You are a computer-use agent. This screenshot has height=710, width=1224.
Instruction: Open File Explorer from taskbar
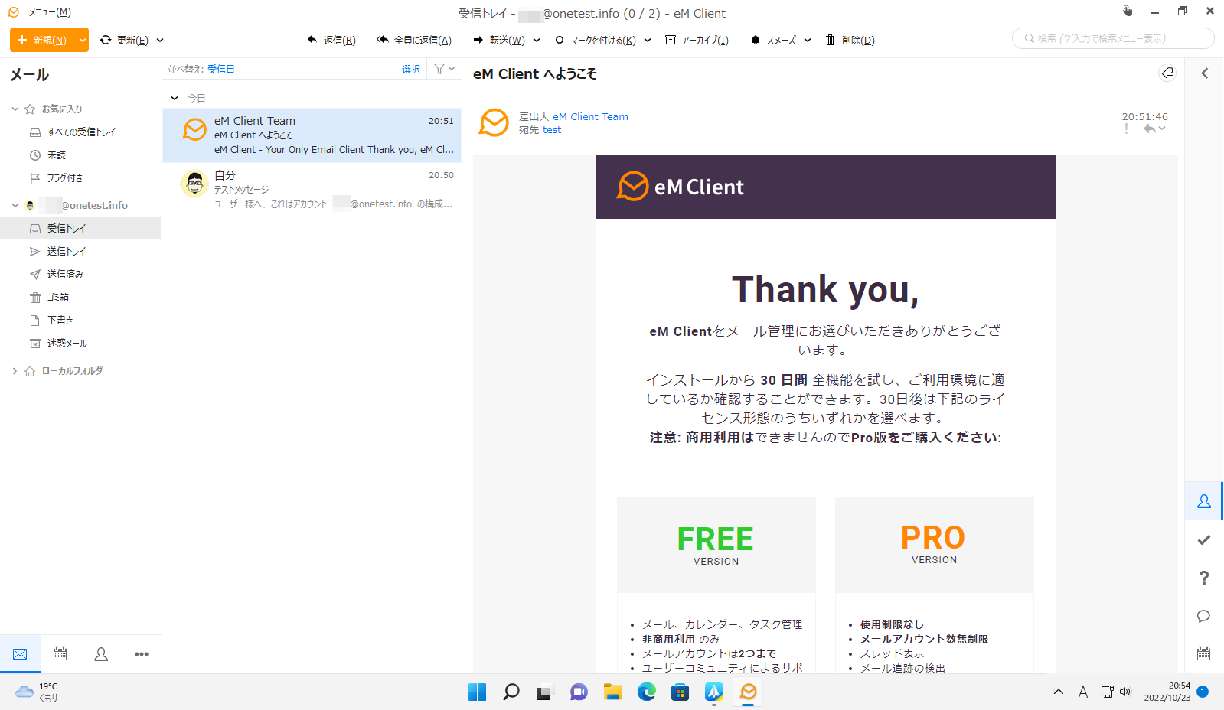tap(612, 692)
